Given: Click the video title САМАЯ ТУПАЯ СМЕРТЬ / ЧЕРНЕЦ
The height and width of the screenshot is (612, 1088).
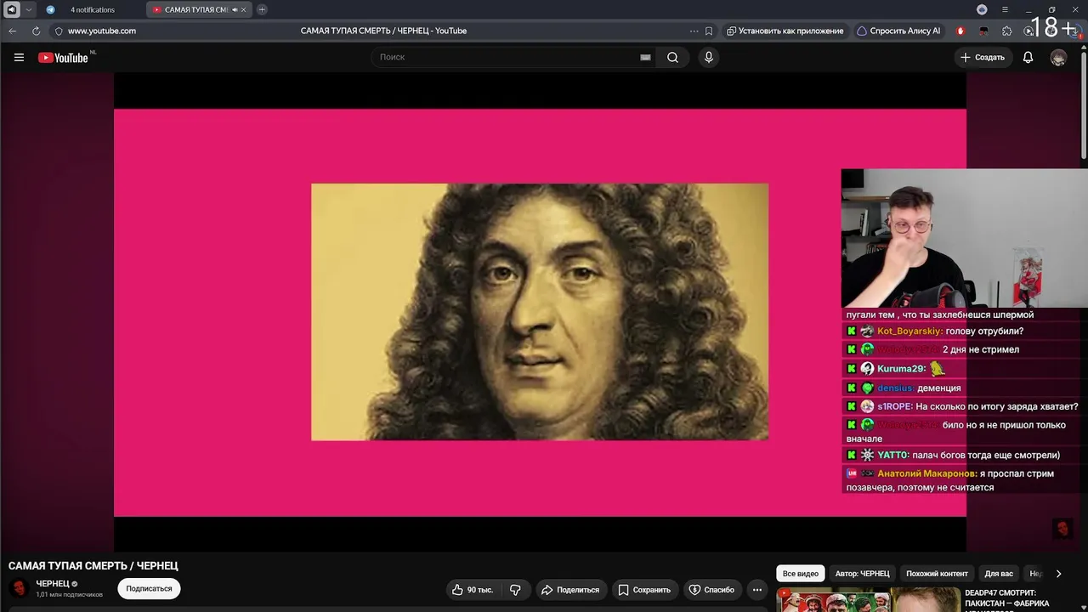Looking at the screenshot, I should pos(93,566).
